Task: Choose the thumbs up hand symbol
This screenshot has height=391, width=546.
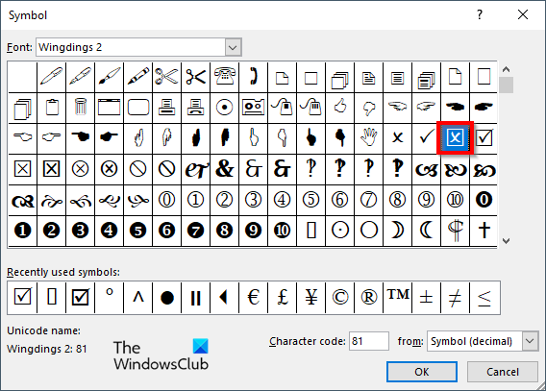Action: (x=340, y=108)
